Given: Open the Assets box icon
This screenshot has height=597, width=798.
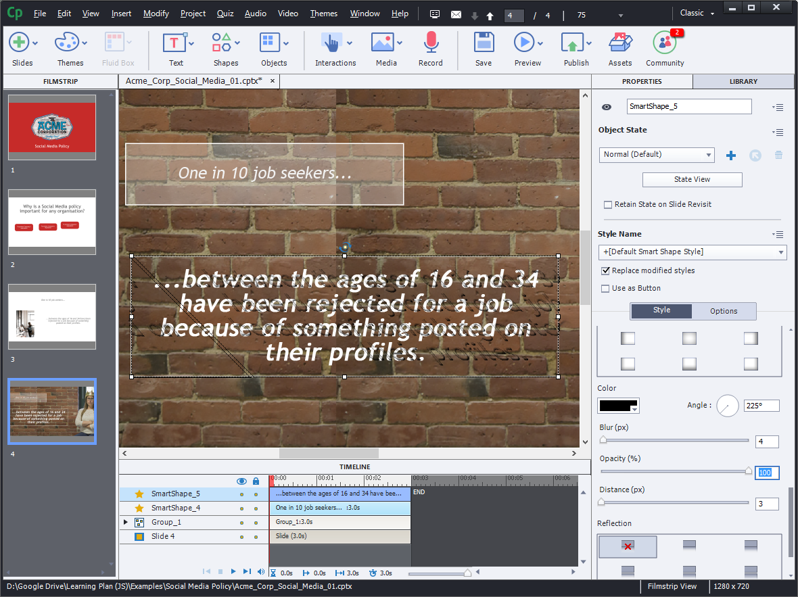Looking at the screenshot, I should pyautogui.click(x=619, y=49).
